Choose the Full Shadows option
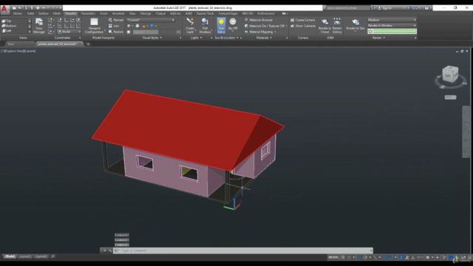The image size is (473, 266). pos(205,25)
